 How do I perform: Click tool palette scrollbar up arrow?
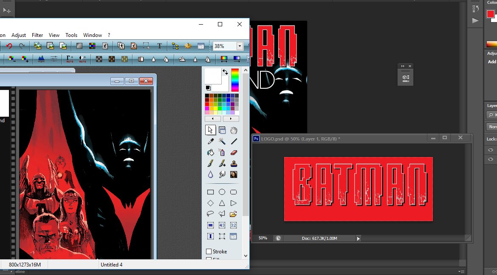pos(246,70)
